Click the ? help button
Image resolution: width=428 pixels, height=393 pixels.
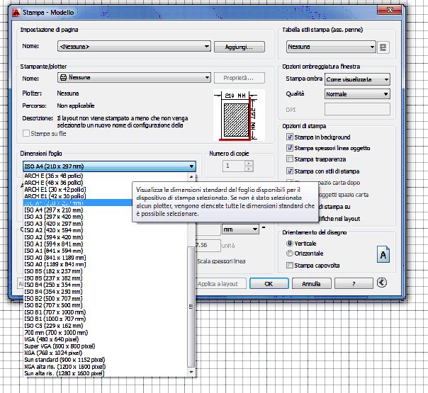click(354, 284)
